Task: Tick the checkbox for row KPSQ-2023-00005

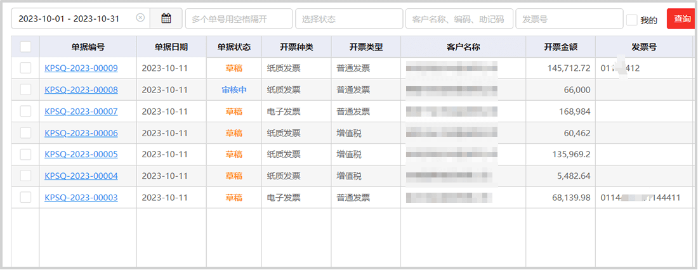Action: (x=25, y=154)
